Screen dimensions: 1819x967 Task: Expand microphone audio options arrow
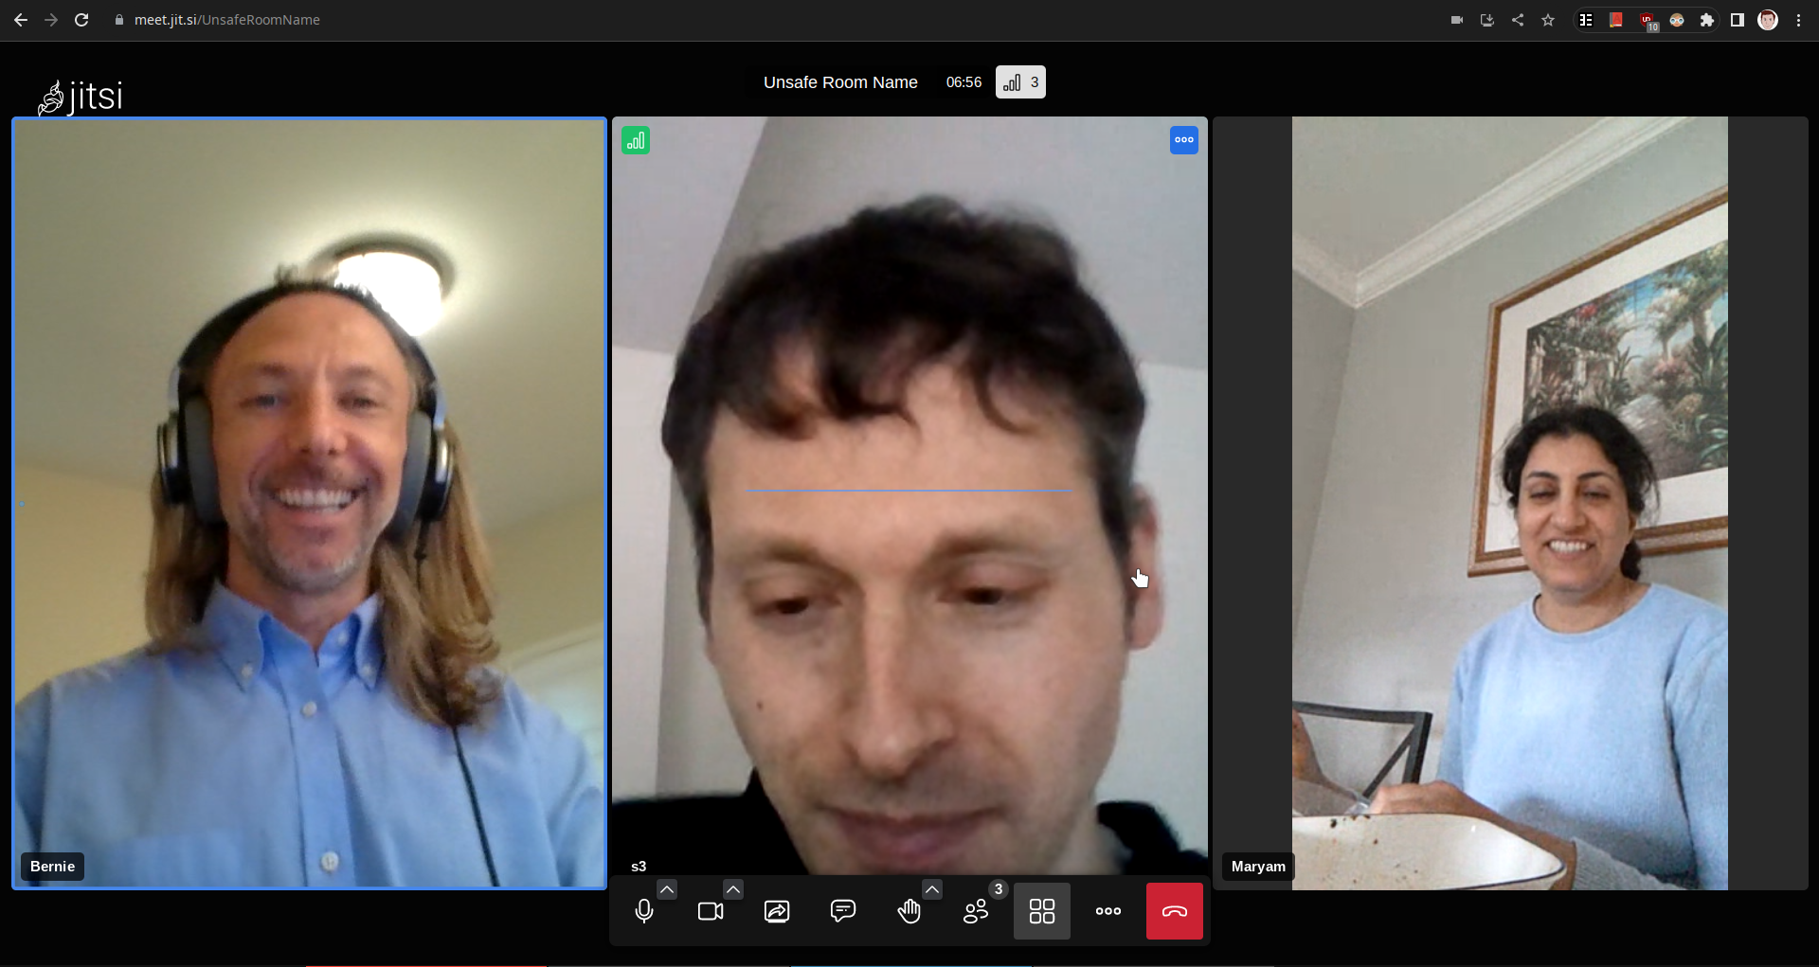[x=667, y=889]
